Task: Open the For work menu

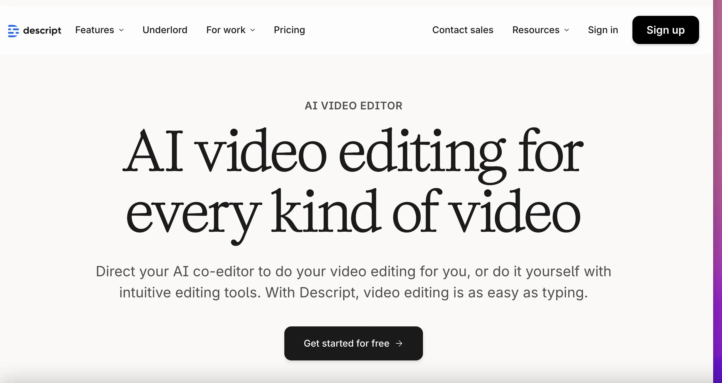Action: (x=226, y=30)
